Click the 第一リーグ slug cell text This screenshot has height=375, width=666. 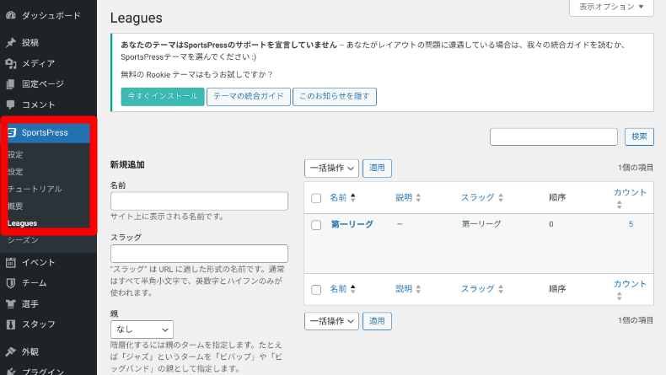(x=481, y=224)
